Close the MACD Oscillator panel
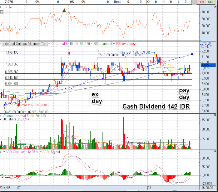The image size is (218, 192). tap(214, 151)
